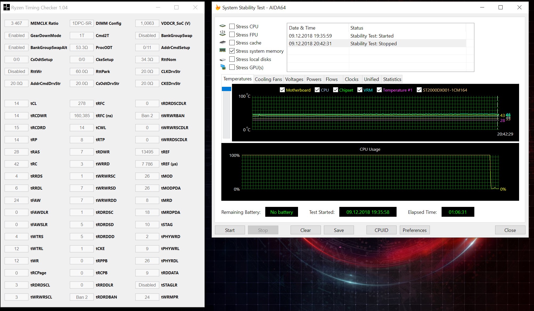Click the blue graph scale slider
534x311 pixels.
click(x=226, y=89)
